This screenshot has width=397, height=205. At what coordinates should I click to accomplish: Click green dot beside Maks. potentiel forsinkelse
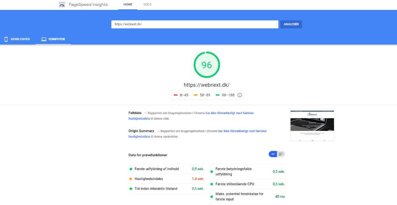click(x=212, y=197)
